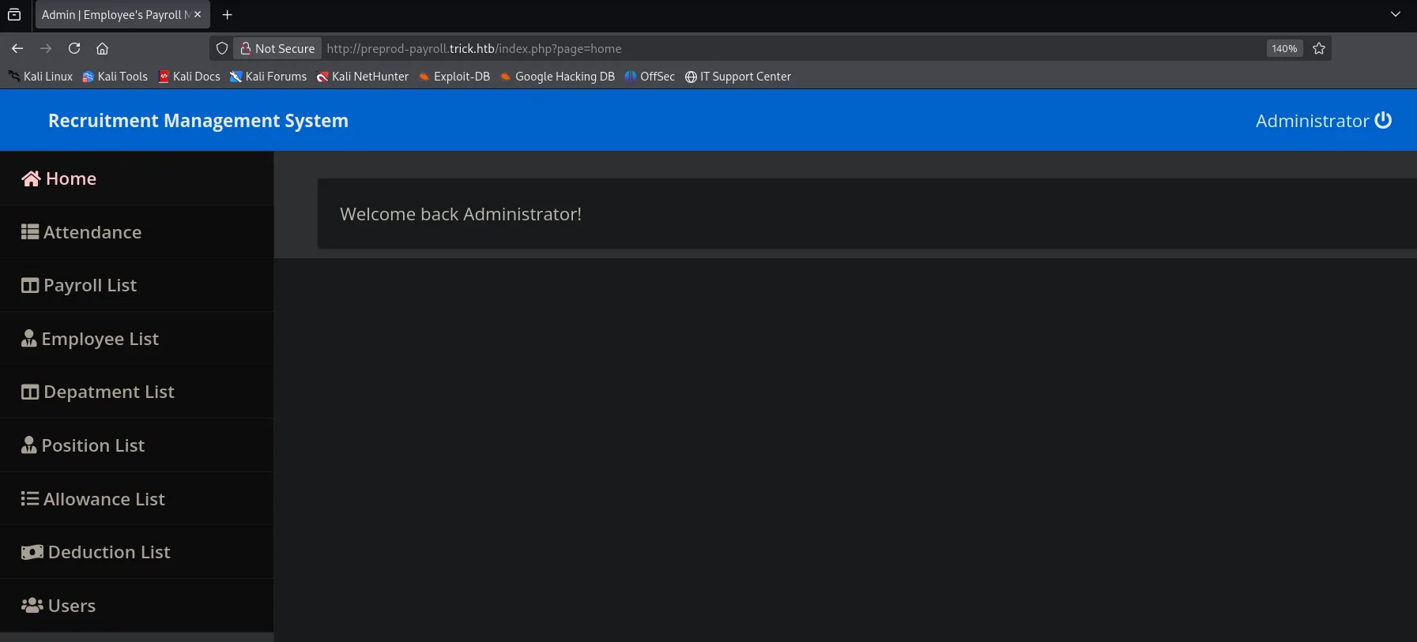The image size is (1417, 642).
Task: Click the Recruitment Management System title
Action: pyautogui.click(x=198, y=121)
